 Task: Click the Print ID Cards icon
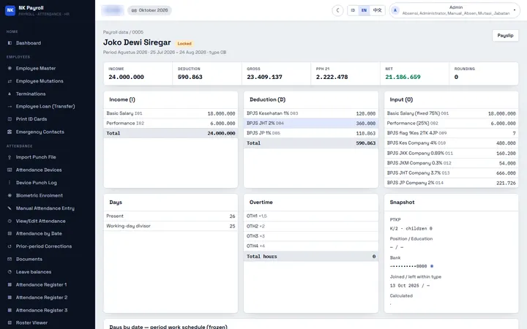pyautogui.click(x=10, y=119)
